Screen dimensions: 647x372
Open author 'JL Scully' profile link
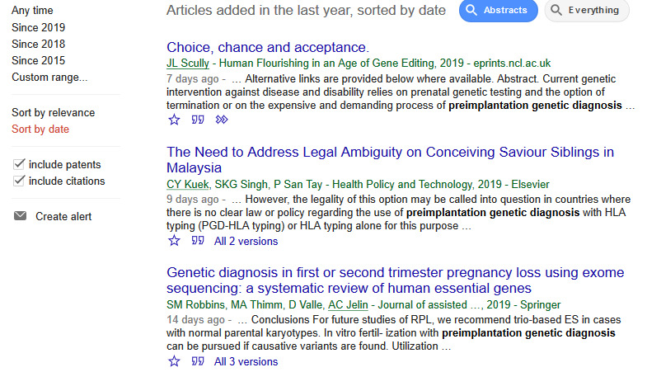[x=187, y=63]
